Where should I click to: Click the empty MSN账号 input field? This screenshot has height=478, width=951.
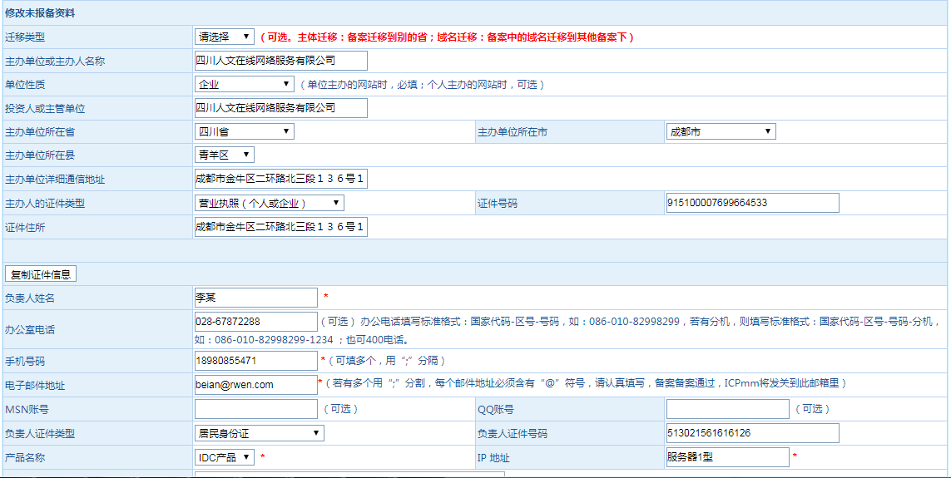coord(255,409)
